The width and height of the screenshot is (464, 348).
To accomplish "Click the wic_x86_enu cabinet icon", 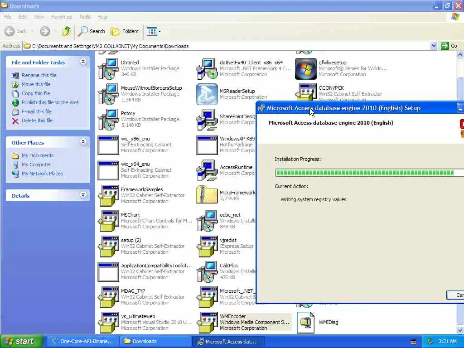I will point(108,145).
